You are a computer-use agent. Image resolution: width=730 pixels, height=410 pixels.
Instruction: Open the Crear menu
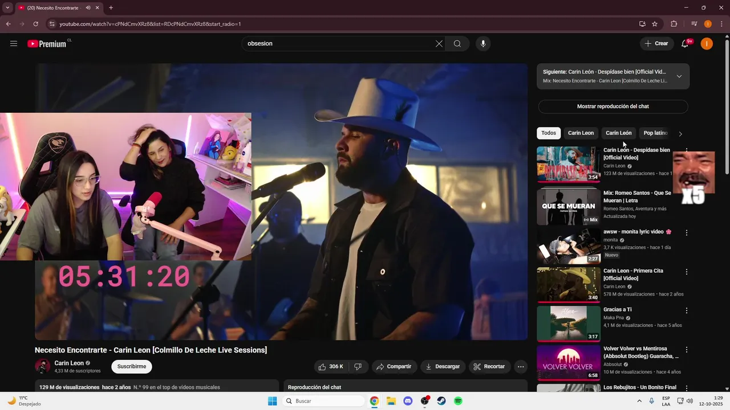click(656, 44)
